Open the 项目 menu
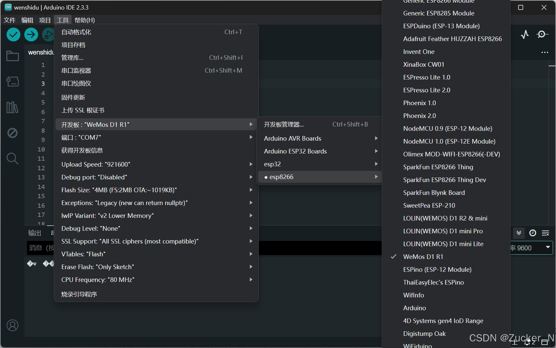 coord(45,20)
